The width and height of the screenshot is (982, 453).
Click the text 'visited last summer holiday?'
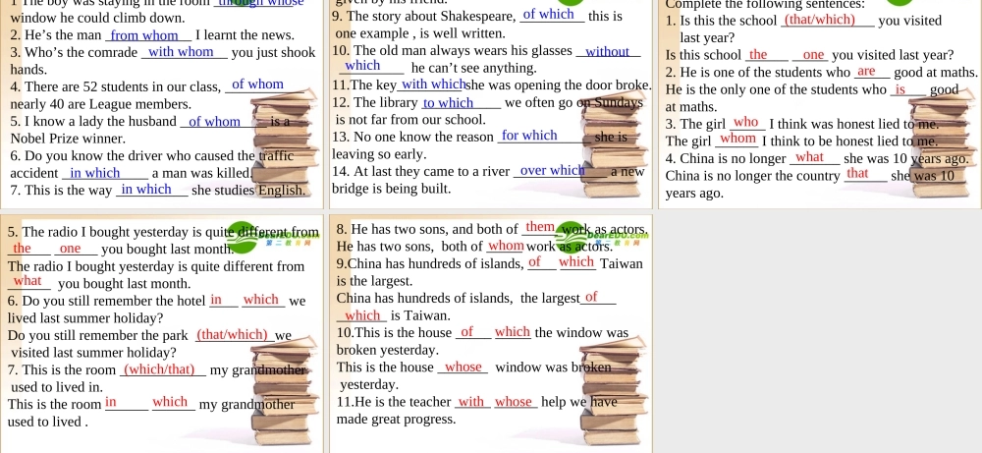coord(93,352)
